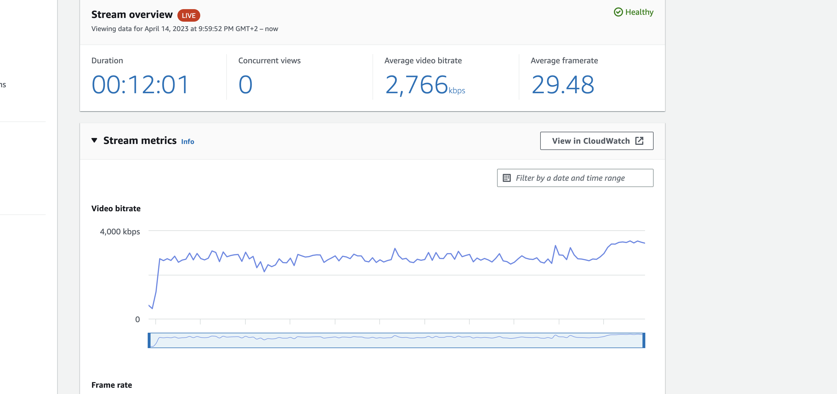Focus the date and time range filter field
Screen dimensions: 837x394
[575, 178]
